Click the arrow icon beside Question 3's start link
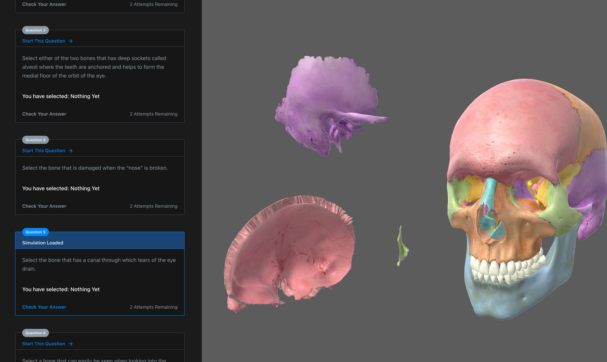 pos(71,41)
